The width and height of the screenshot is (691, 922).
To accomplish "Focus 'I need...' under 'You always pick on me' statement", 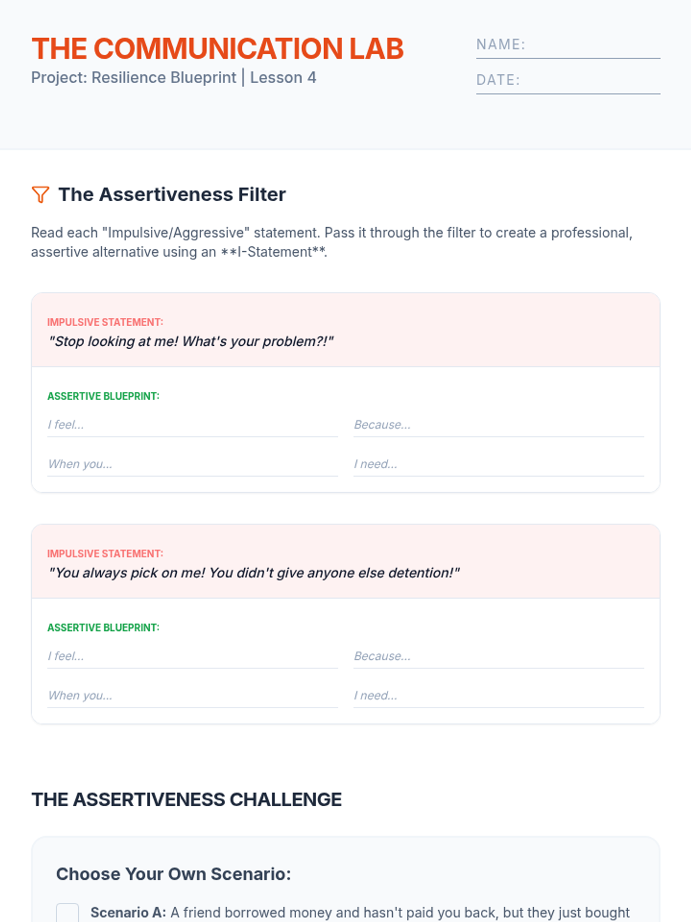I will coord(498,696).
